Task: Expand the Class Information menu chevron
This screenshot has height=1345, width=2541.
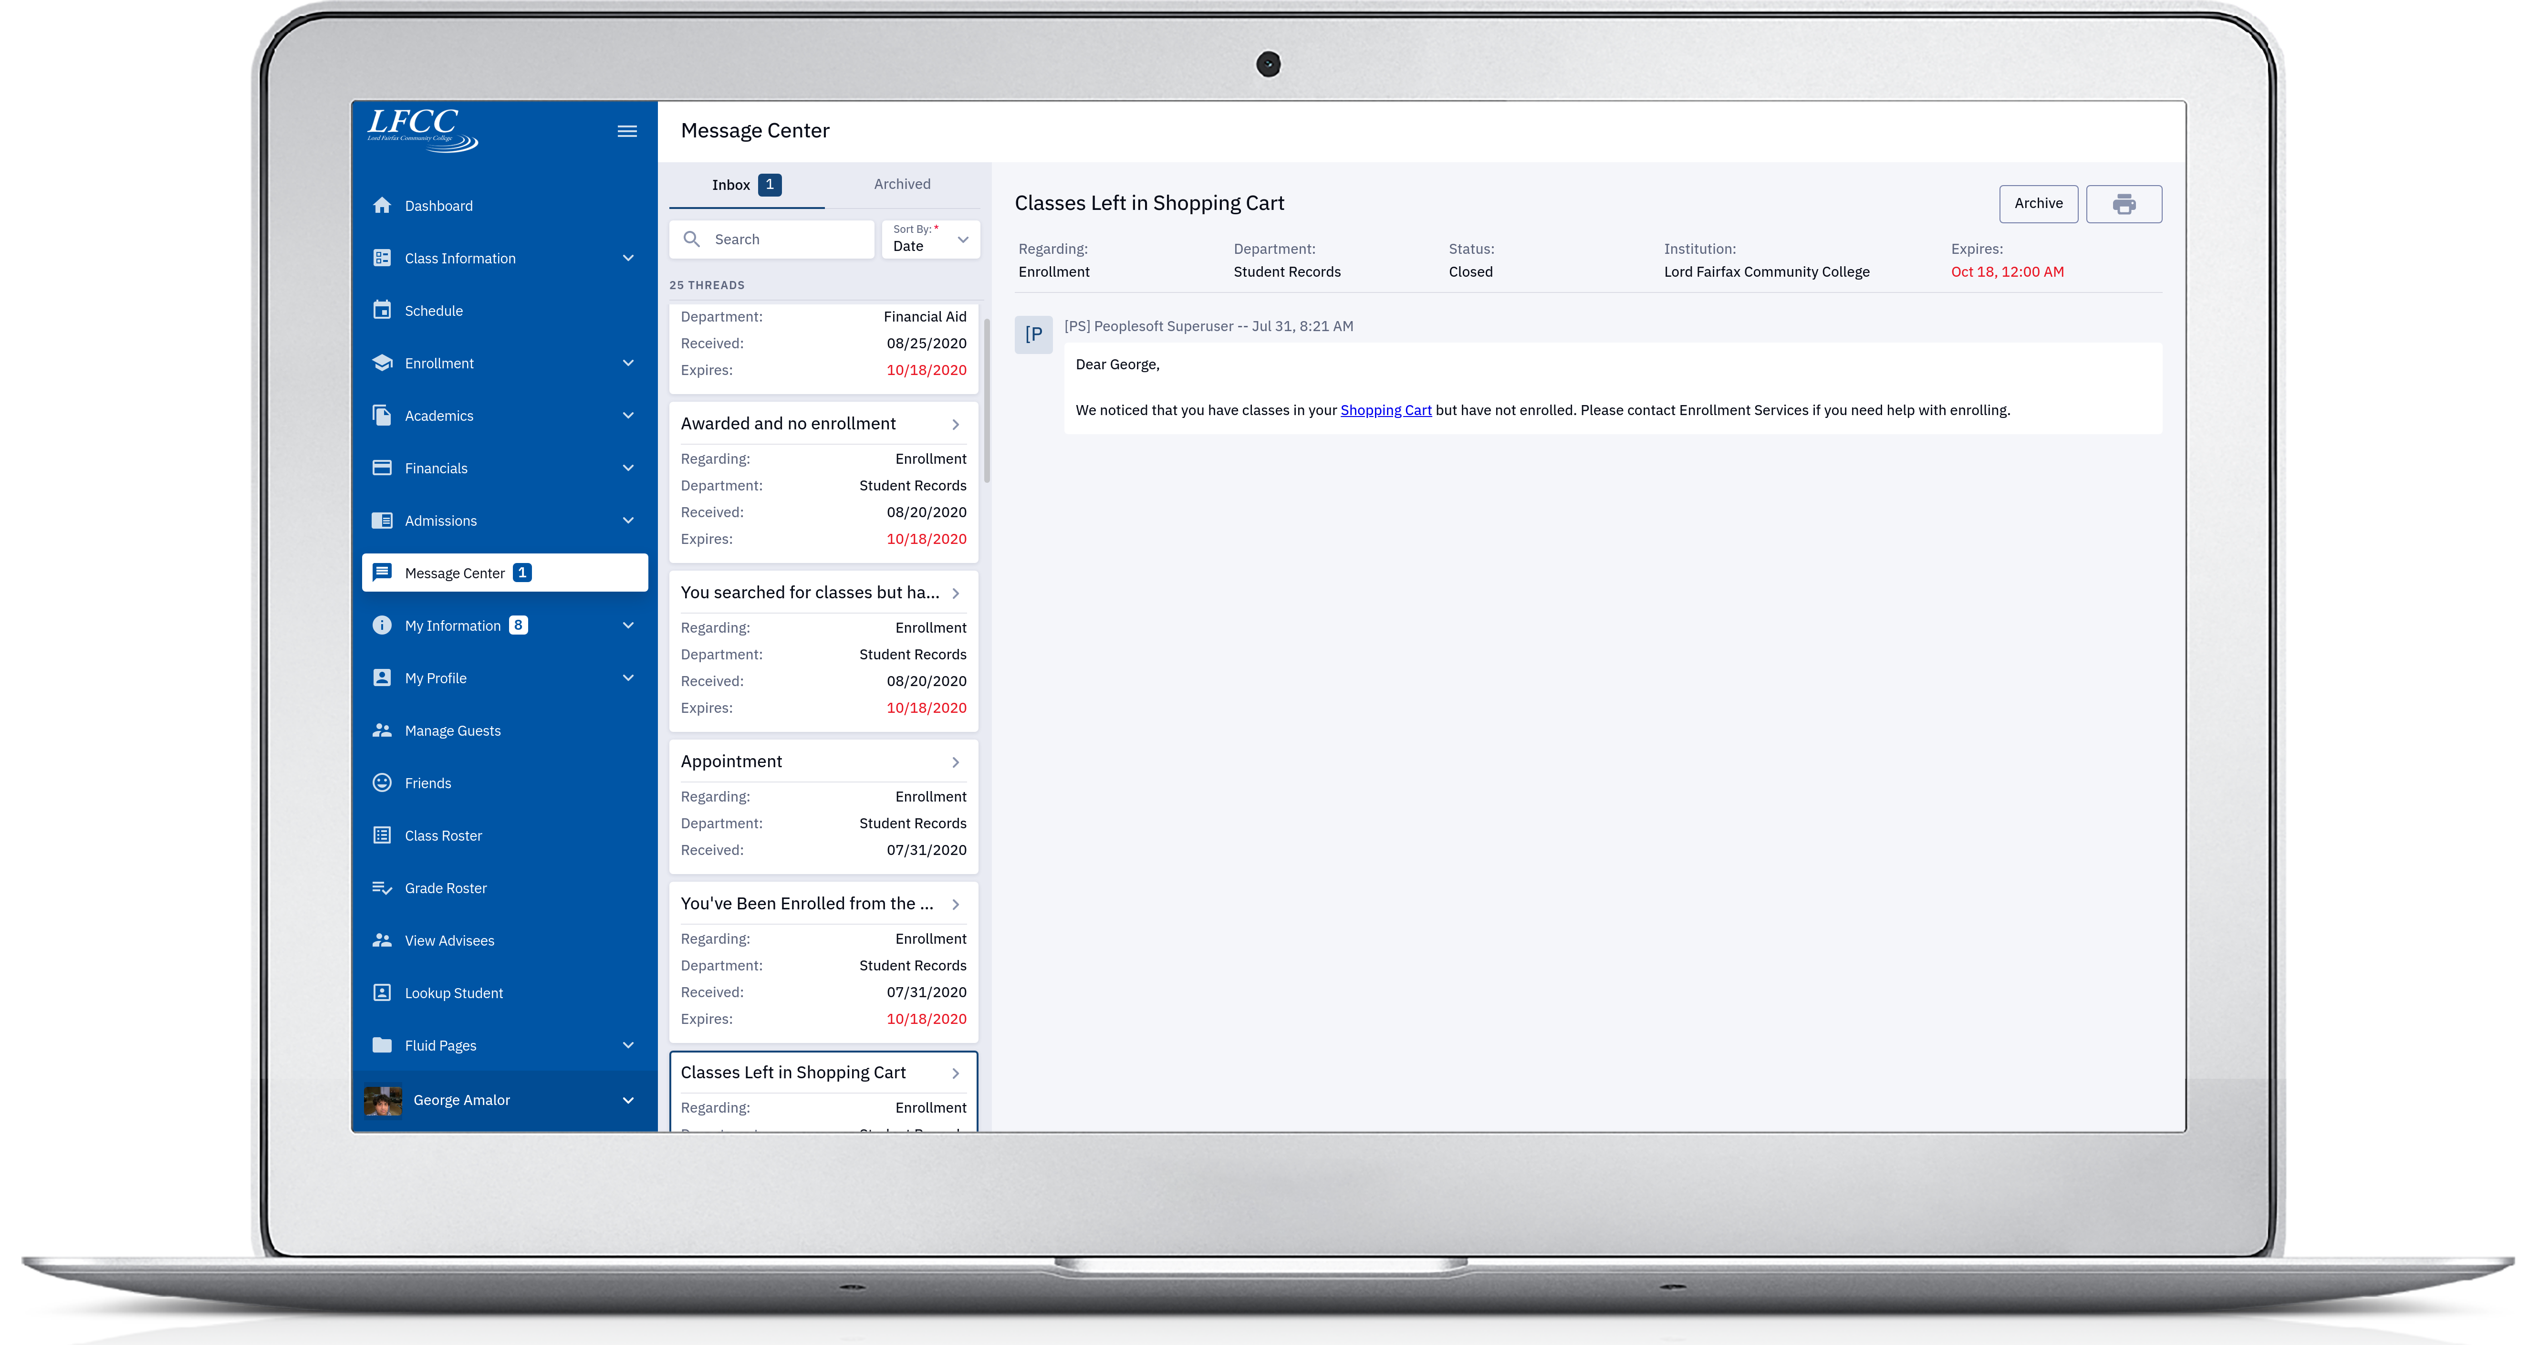Action: [x=628, y=258]
